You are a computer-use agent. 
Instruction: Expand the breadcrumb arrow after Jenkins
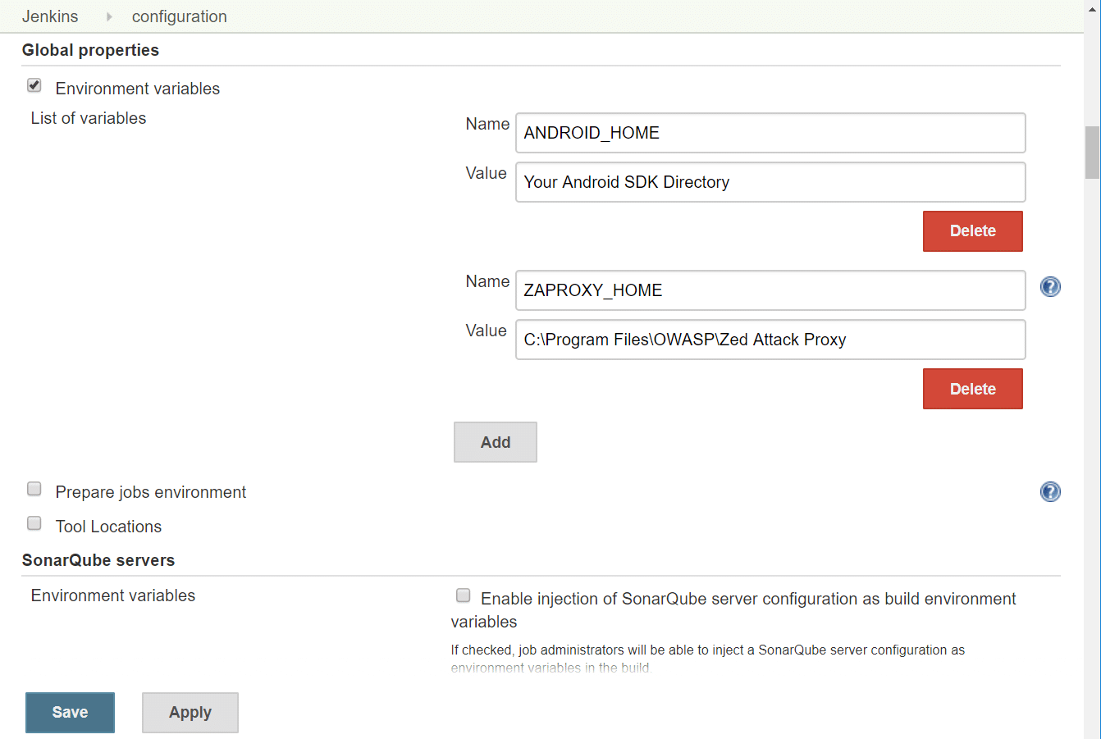click(x=109, y=16)
